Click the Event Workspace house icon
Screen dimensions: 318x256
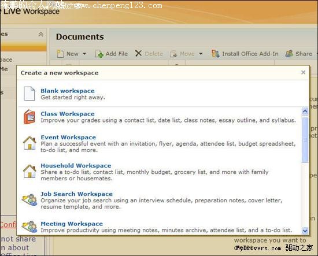coord(29,143)
